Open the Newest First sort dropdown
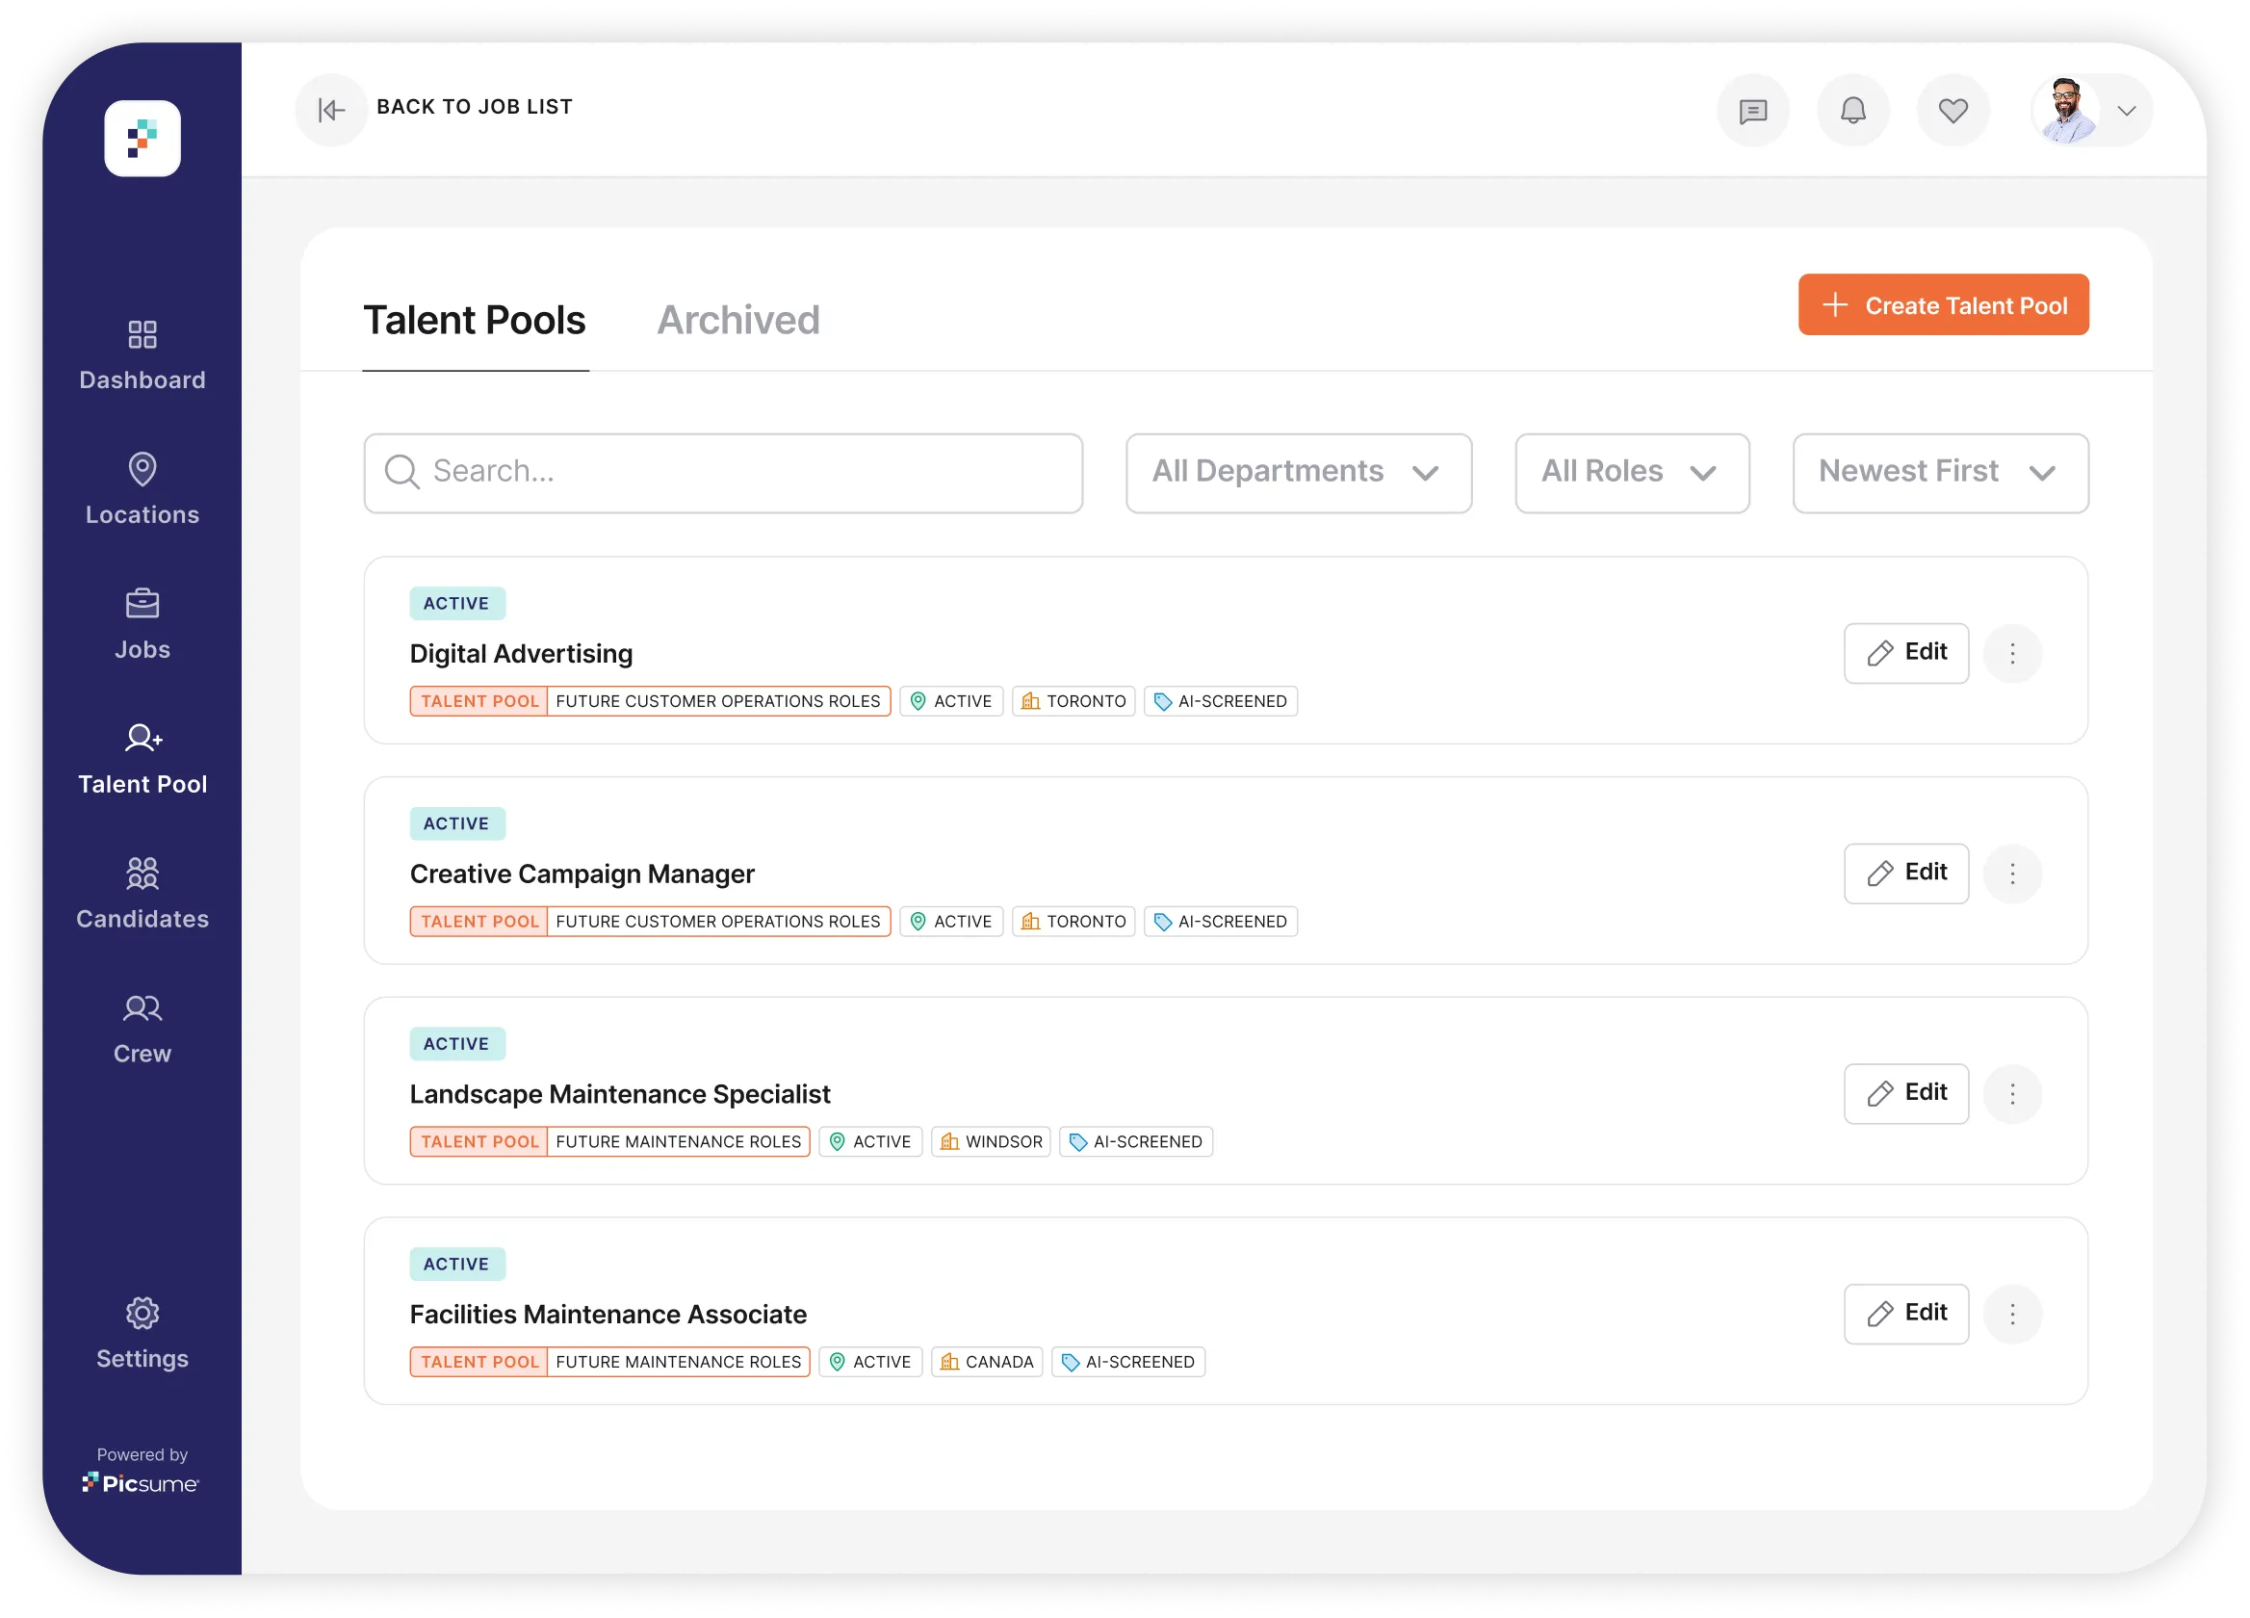2250x1618 pixels. [x=1939, y=473]
